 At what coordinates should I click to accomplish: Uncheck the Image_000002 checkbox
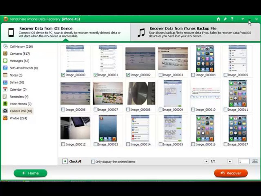point(128,75)
